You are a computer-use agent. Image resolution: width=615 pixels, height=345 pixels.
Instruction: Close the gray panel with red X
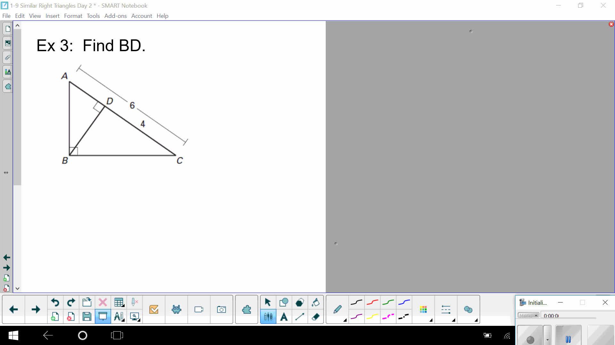pyautogui.click(x=611, y=24)
